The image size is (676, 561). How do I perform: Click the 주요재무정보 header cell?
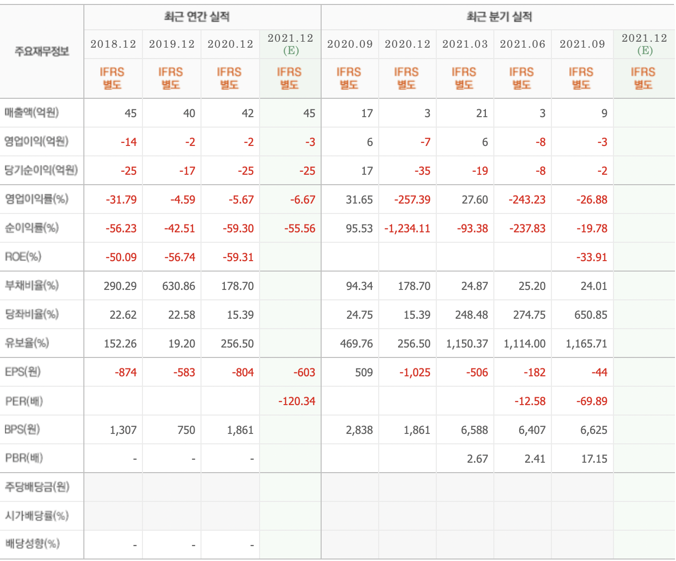(42, 52)
